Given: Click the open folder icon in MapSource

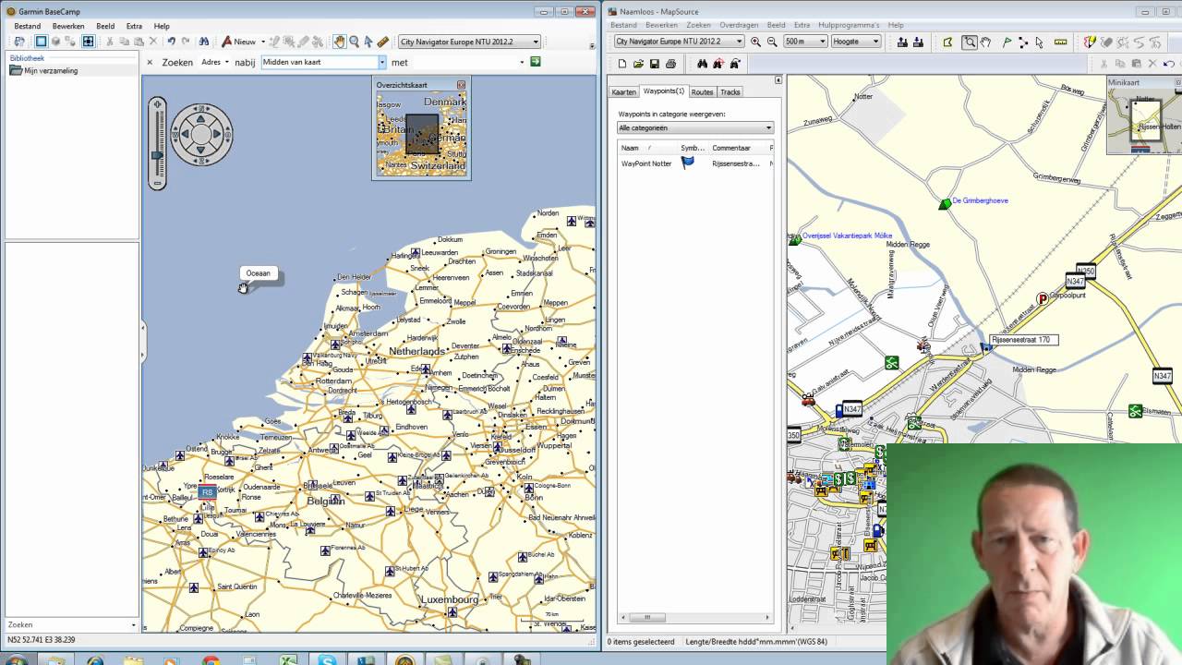Looking at the screenshot, I should coord(638,64).
